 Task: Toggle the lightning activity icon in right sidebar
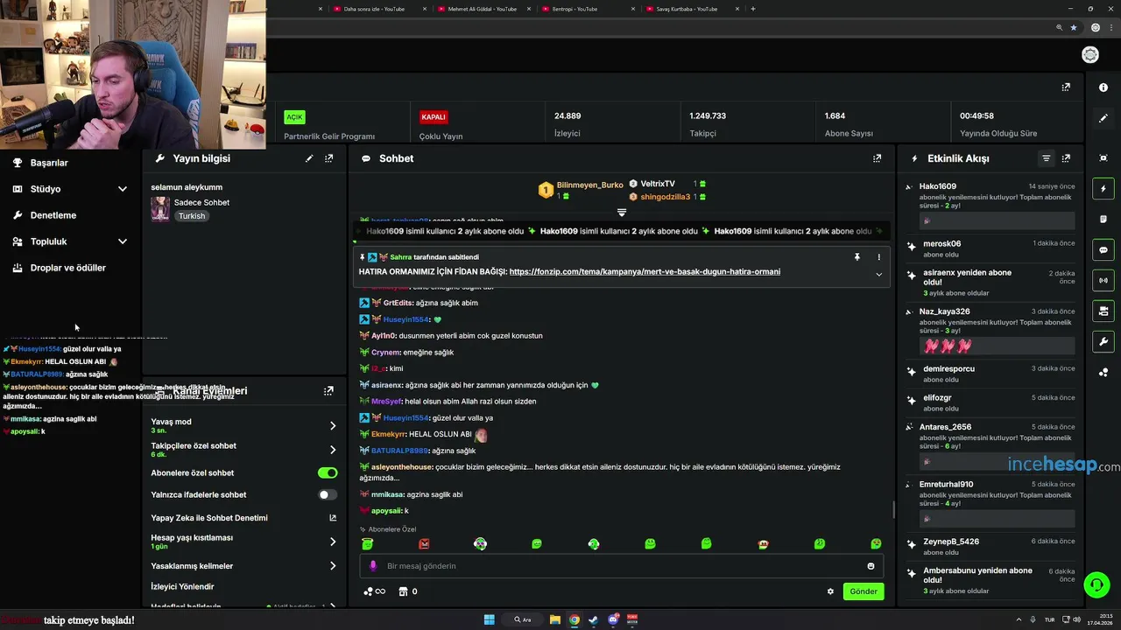pos(1103,188)
